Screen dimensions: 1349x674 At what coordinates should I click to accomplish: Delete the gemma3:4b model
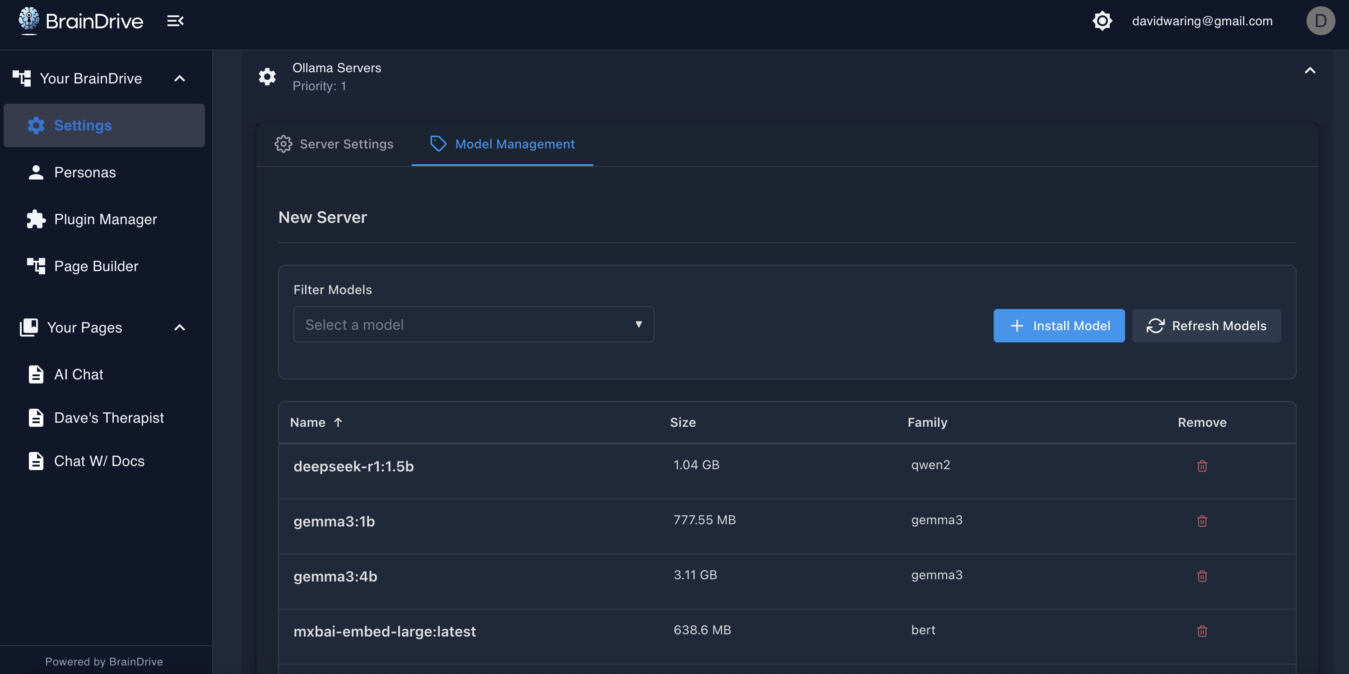click(x=1202, y=576)
